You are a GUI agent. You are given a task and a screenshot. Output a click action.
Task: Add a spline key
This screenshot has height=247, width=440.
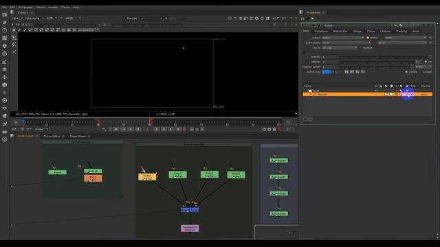tap(357, 72)
